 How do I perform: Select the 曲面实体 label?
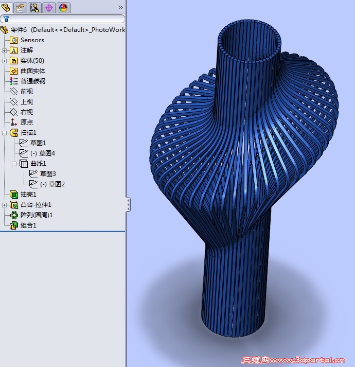[x=33, y=71]
